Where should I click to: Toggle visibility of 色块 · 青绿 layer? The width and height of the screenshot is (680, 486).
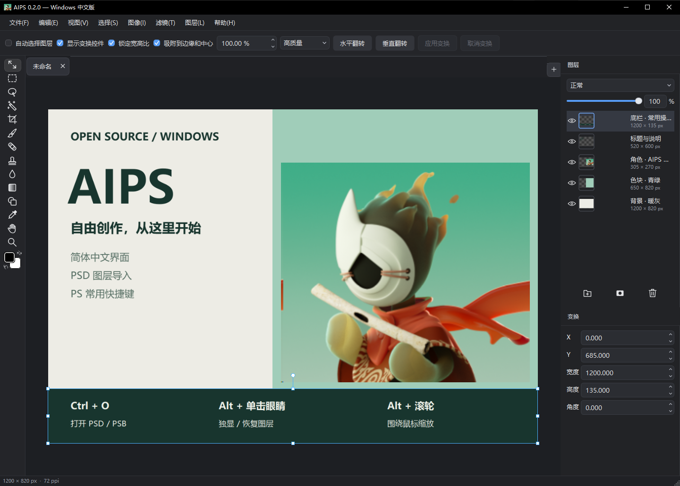click(x=572, y=183)
